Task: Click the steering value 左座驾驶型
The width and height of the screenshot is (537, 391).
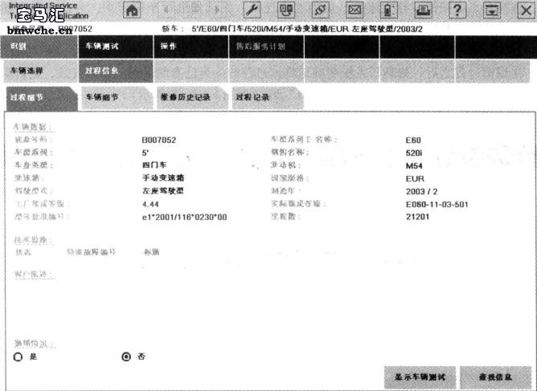Action: coord(163,191)
